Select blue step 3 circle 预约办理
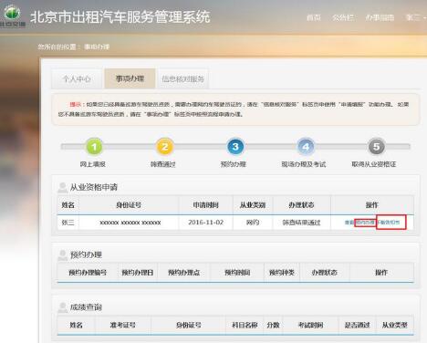Image resolution: width=427 pixels, height=343 pixels. (x=235, y=147)
